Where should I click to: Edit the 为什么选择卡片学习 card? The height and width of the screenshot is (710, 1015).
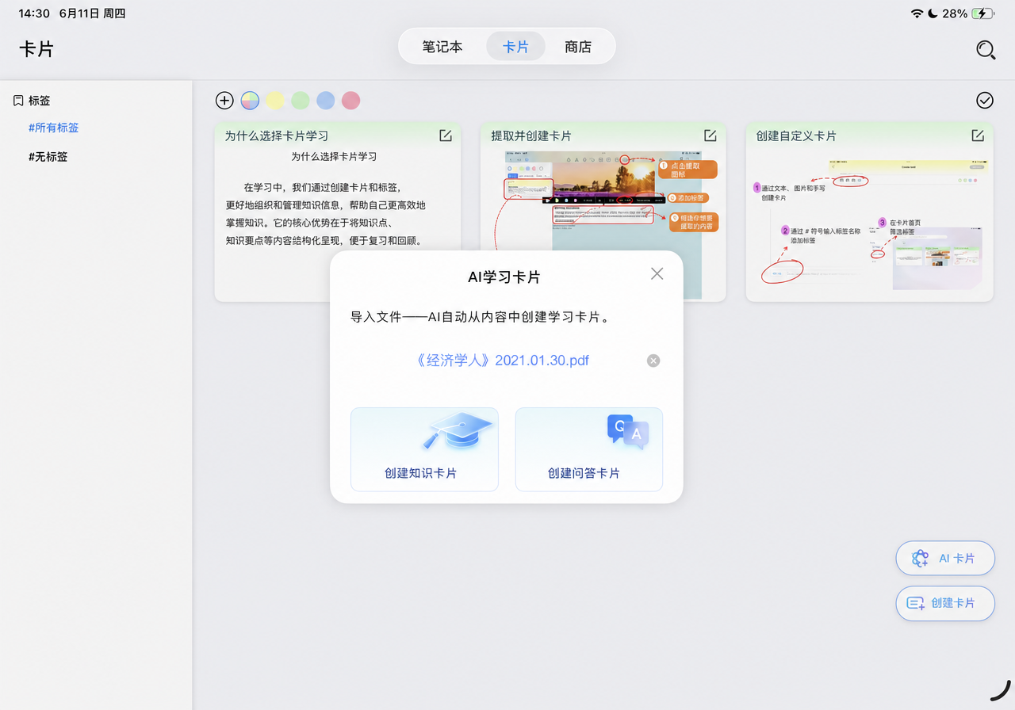coord(446,136)
